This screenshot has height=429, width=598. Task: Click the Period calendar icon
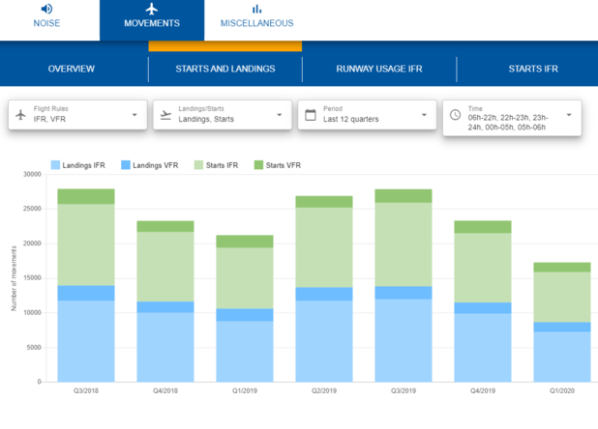[x=311, y=115]
